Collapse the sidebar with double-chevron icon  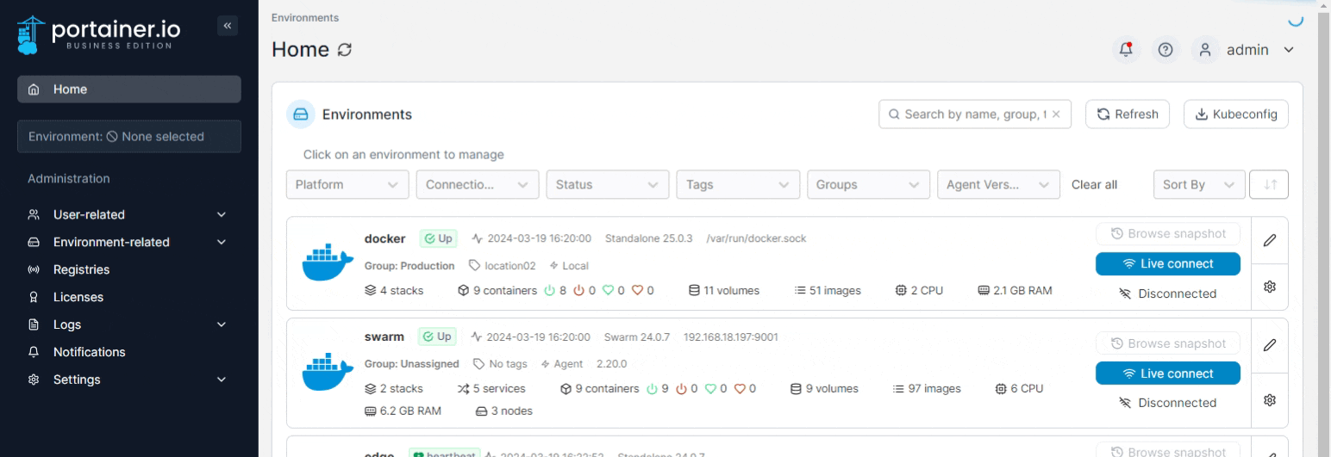pos(228,26)
